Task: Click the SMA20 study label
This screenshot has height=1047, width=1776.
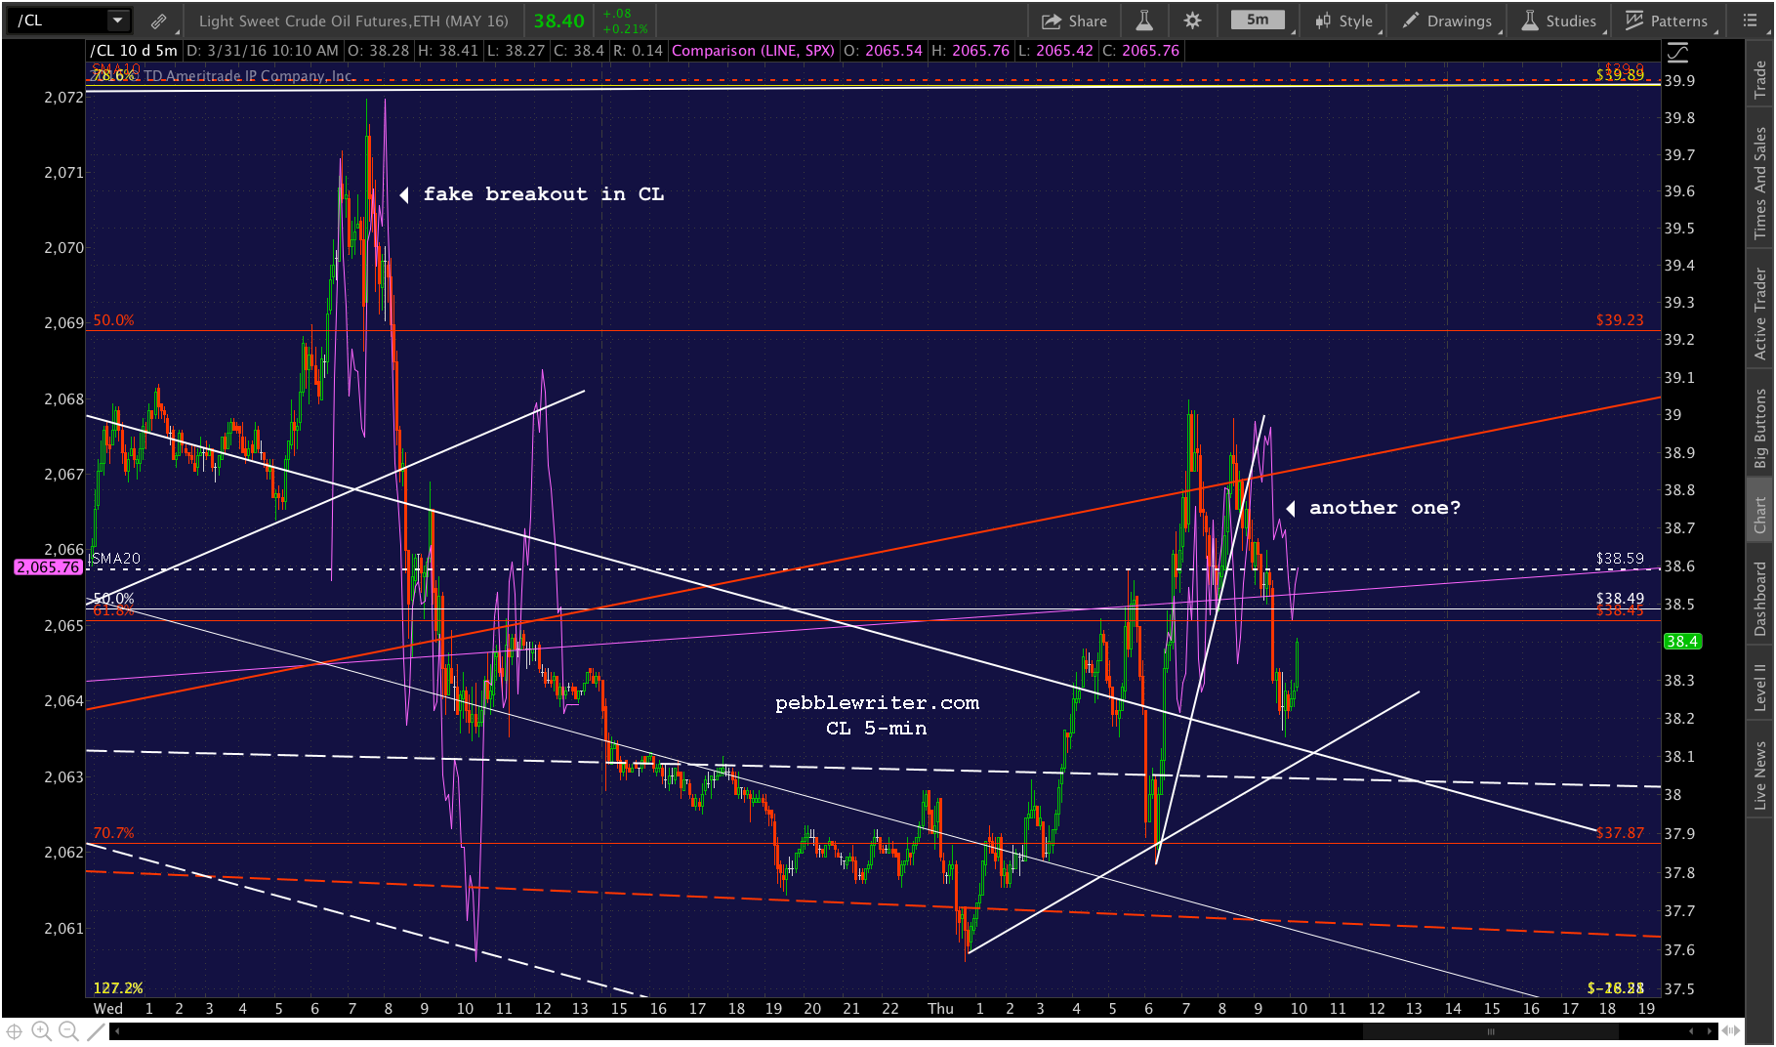Action: 116,559
